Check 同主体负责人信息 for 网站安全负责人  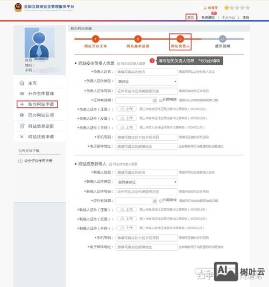(118, 64)
